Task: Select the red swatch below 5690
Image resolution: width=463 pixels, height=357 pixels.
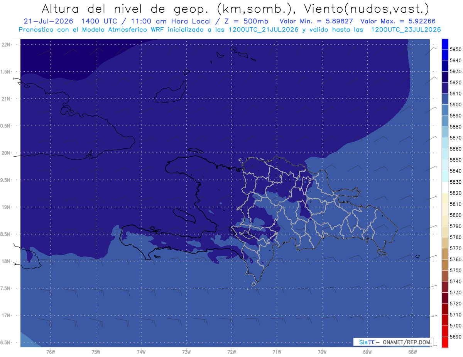Action: click(x=445, y=342)
